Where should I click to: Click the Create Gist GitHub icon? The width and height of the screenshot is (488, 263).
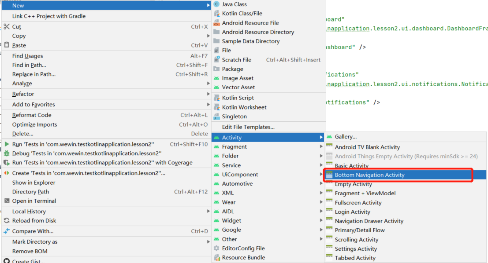7,261
